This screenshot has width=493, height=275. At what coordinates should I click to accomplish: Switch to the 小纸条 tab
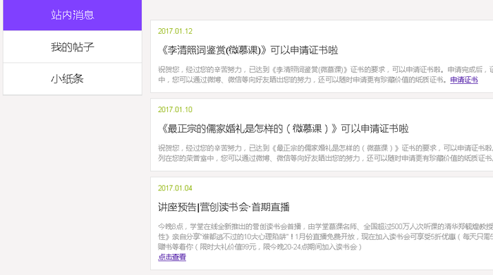(x=72, y=79)
